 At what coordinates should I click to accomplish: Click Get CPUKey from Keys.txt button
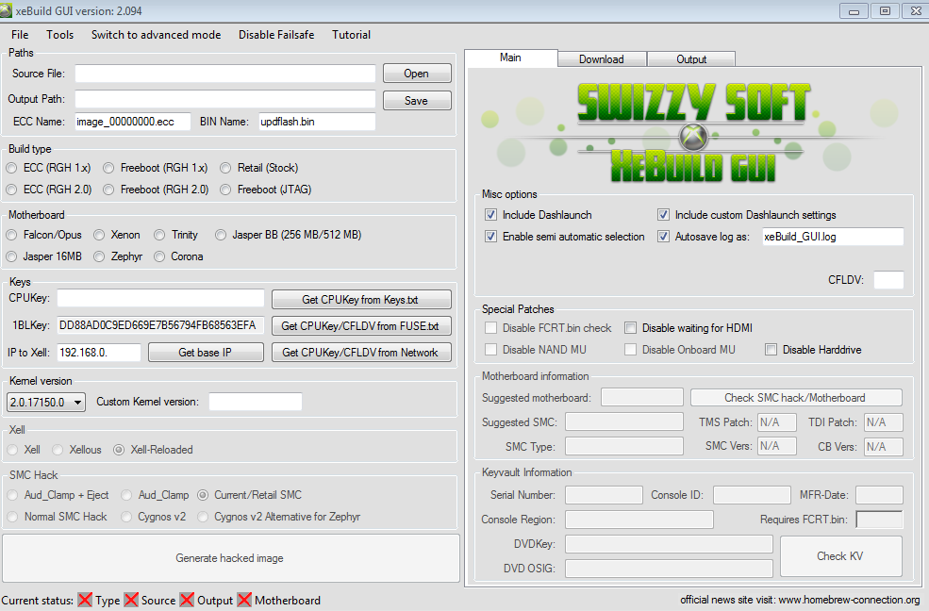click(359, 300)
